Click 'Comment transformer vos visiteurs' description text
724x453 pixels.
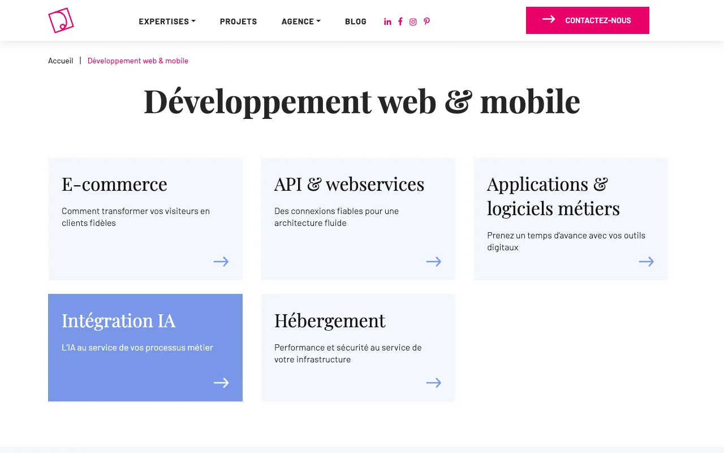click(136, 217)
